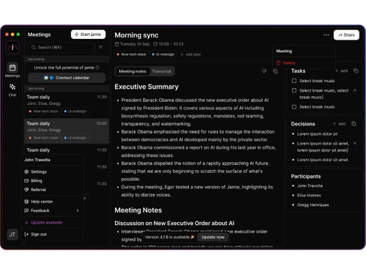Remove the decision being edited with X
366x275 pixels.
tap(355, 143)
